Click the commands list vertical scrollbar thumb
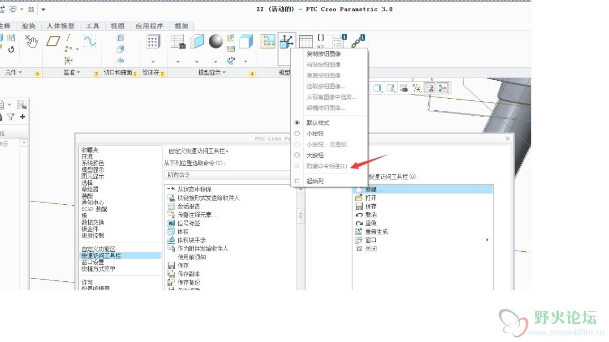Image resolution: width=609 pixels, height=342 pixels. (x=300, y=215)
